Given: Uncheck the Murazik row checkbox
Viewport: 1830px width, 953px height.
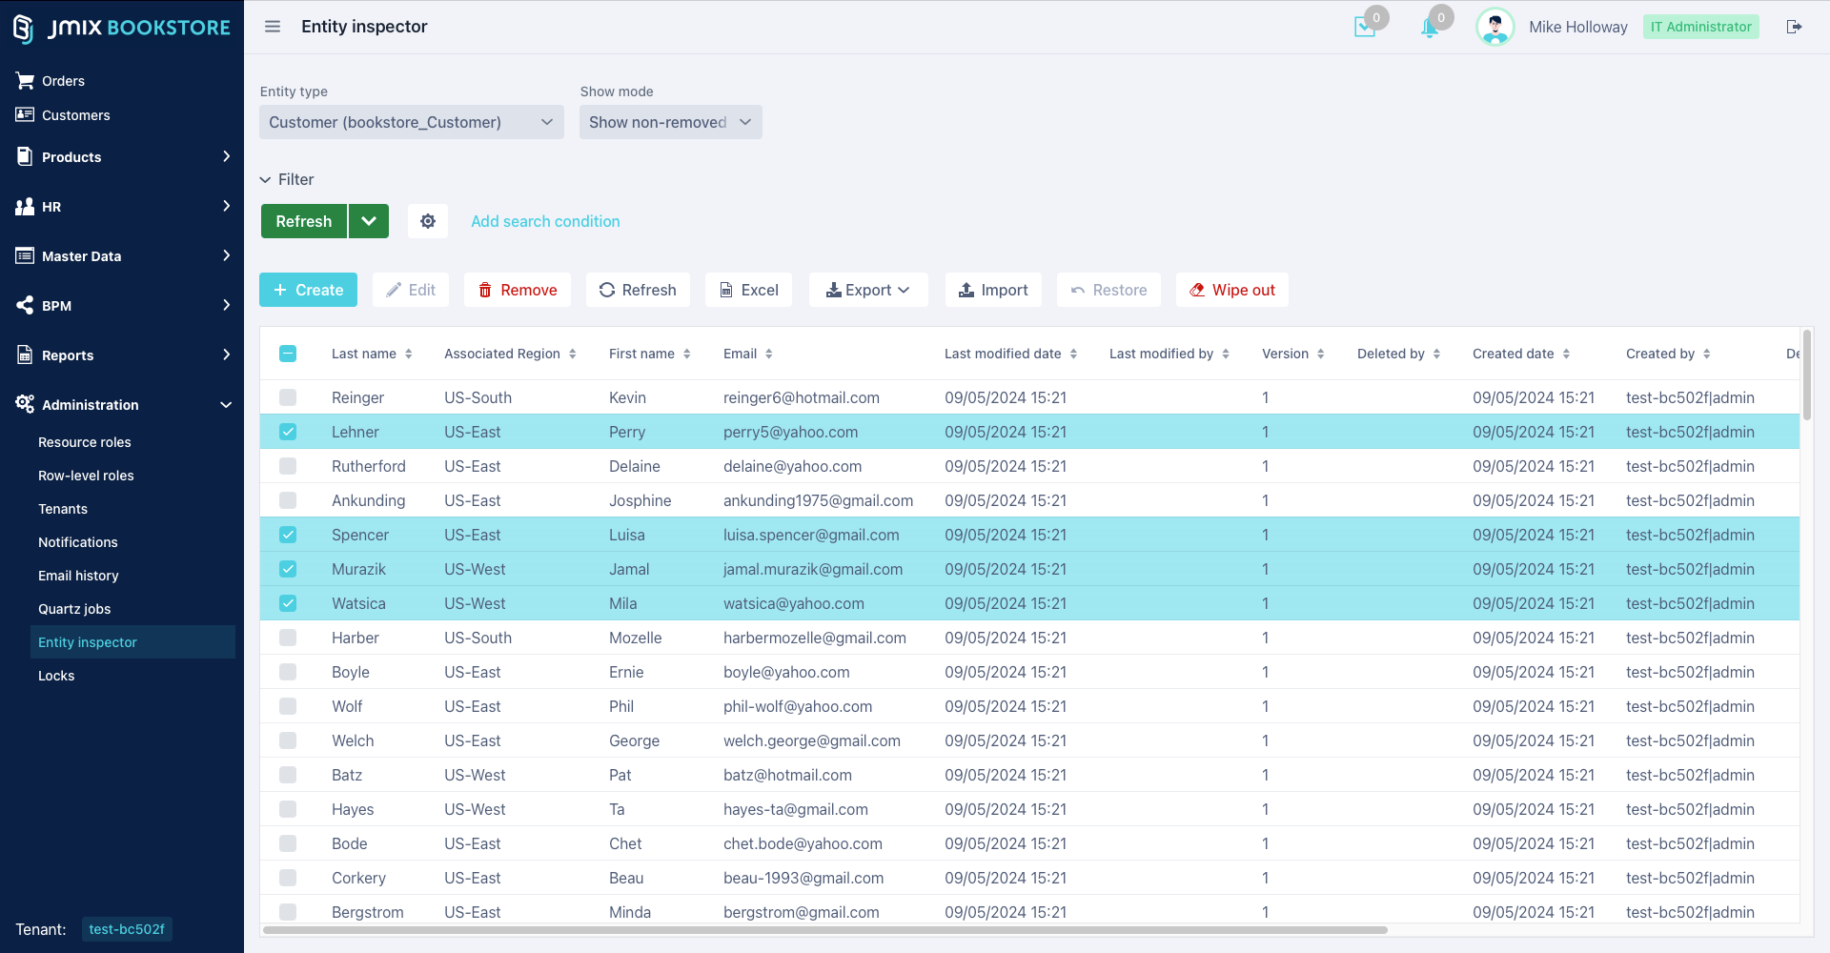Looking at the screenshot, I should (288, 569).
